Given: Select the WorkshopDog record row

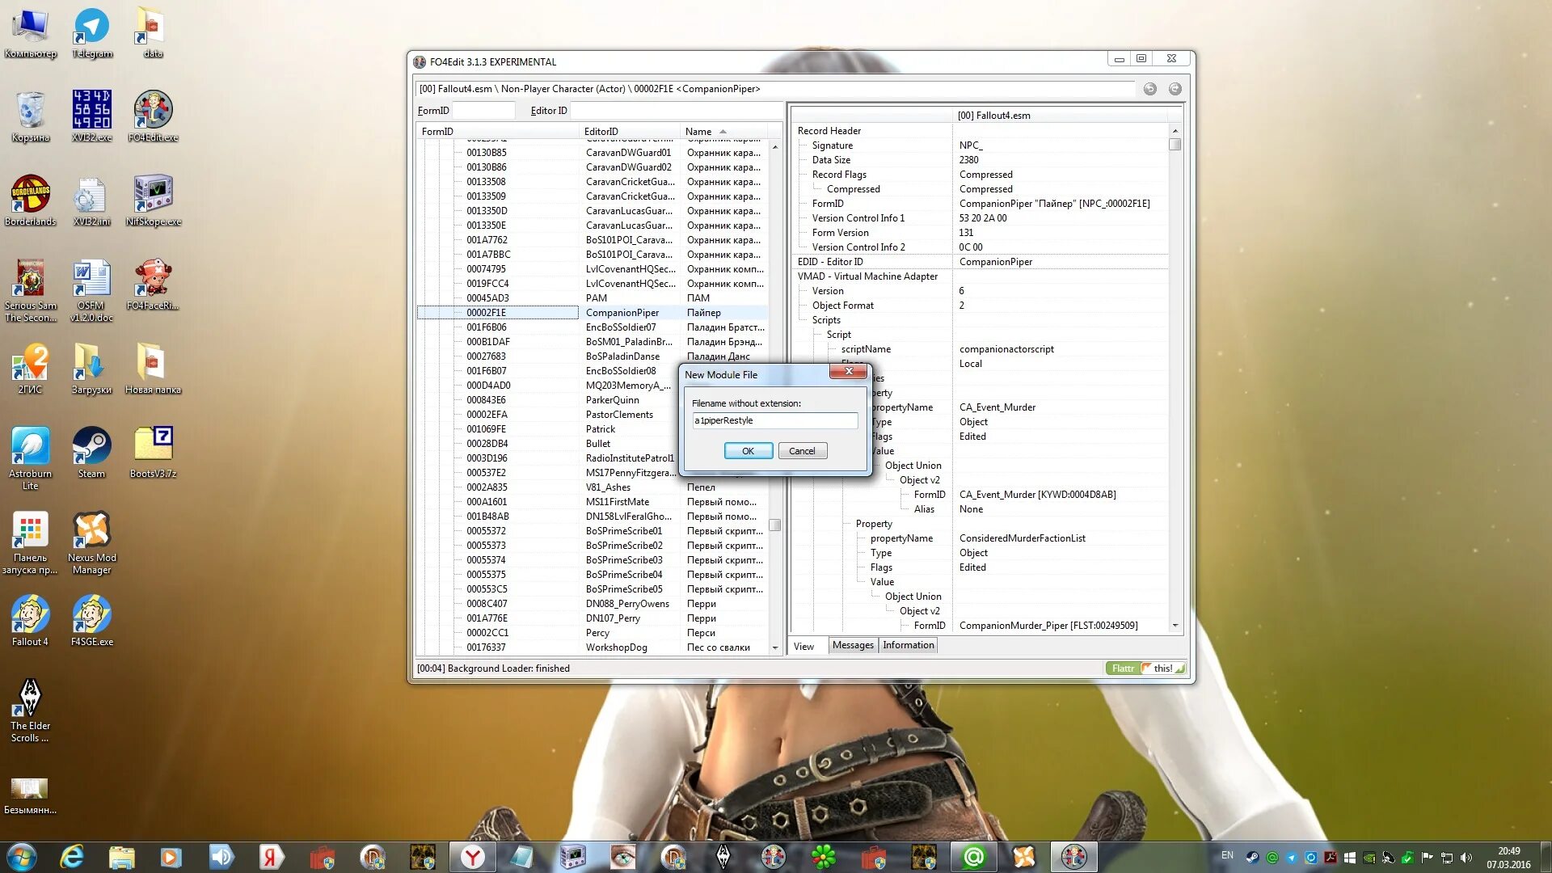Looking at the screenshot, I should pos(593,647).
